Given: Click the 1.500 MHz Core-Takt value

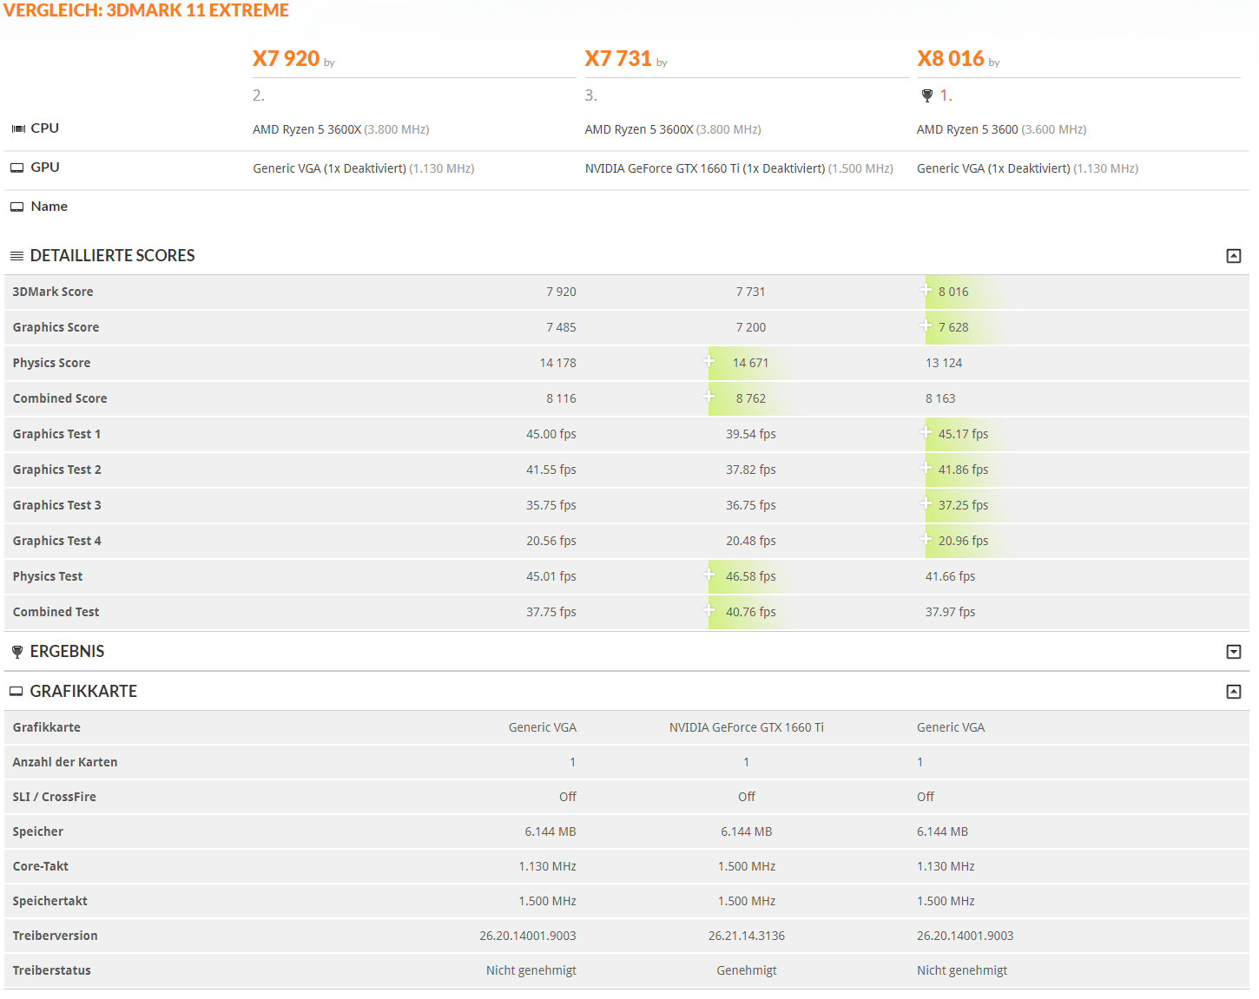Looking at the screenshot, I should 747,866.
